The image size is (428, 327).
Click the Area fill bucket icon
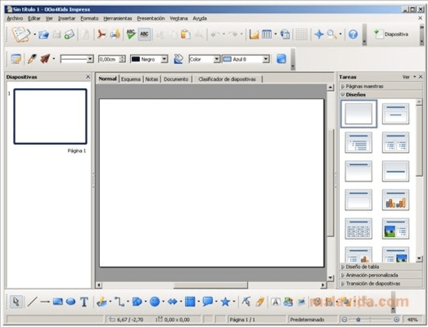(178, 59)
